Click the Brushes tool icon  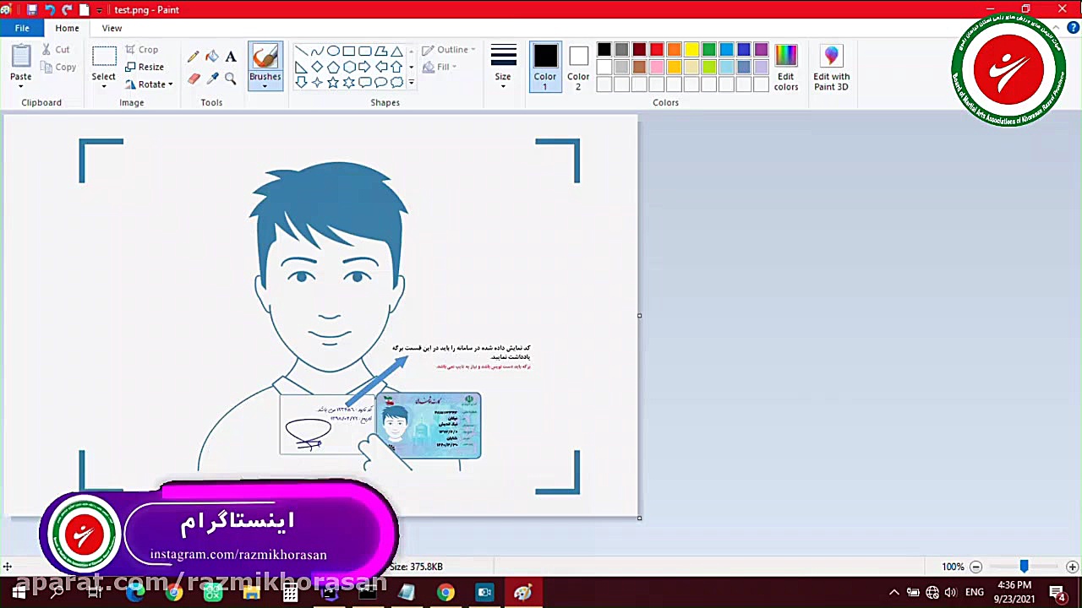[265, 57]
